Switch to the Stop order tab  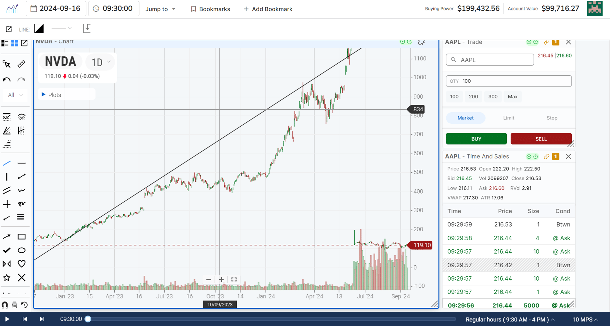[x=552, y=118]
